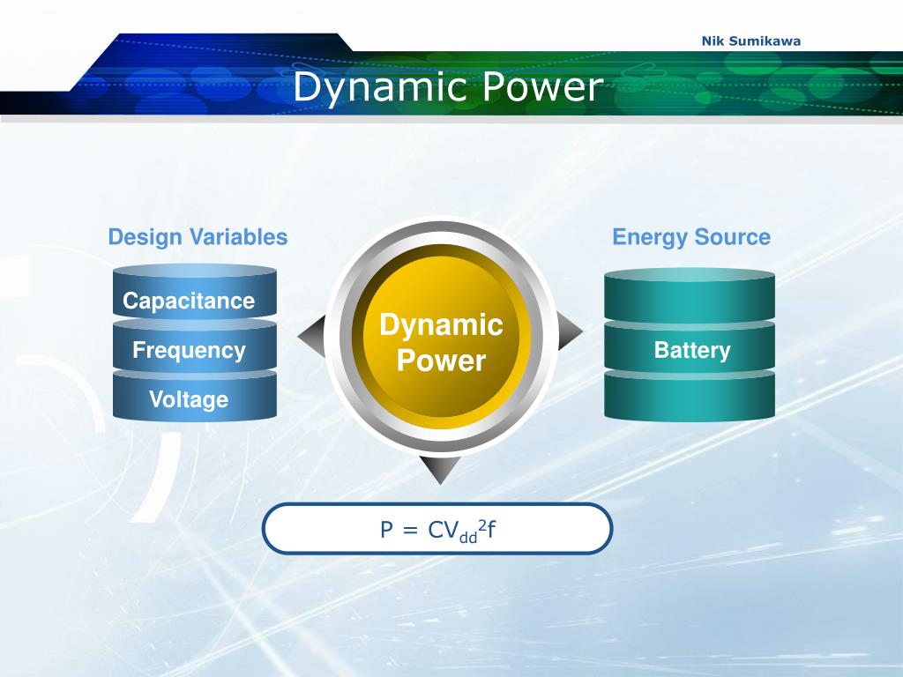
Task: Select the "Voltage" cylinder block
Action: [195, 396]
